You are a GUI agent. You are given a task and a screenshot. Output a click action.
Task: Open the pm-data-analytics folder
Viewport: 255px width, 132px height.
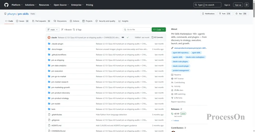59,66
